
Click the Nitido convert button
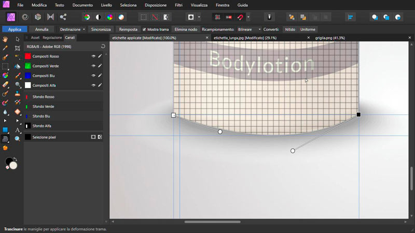point(290,30)
